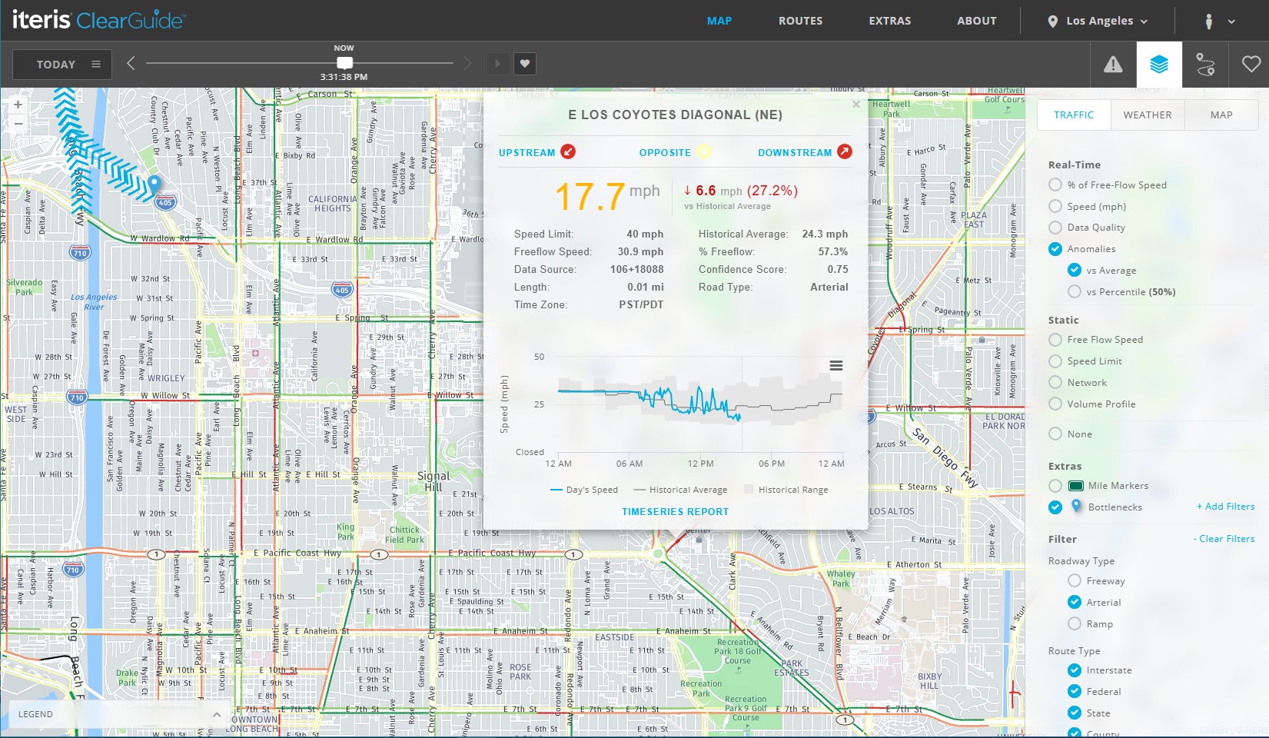
Task: Zoom in on the map
Action: point(18,105)
